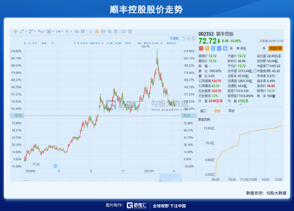This screenshot has height=211, width=294.
Task: Click the blue dollar sign icon
Action: (x=219, y=48)
